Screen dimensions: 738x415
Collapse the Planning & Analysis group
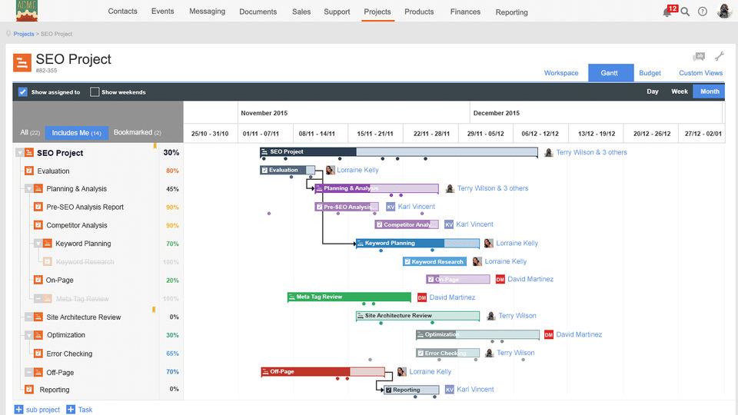click(x=28, y=189)
